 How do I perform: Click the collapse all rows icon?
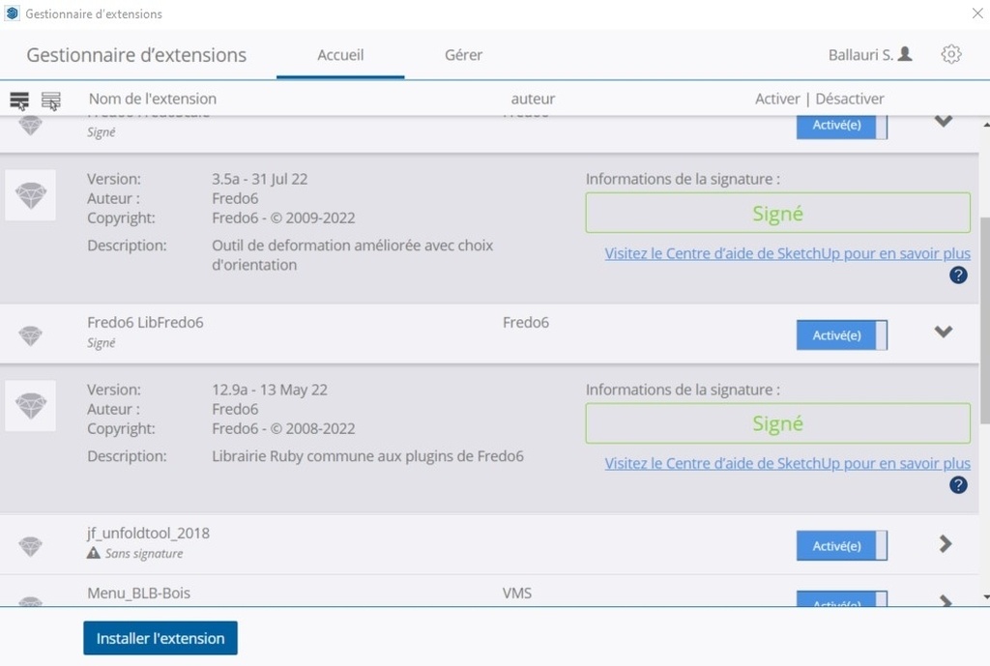coord(51,101)
